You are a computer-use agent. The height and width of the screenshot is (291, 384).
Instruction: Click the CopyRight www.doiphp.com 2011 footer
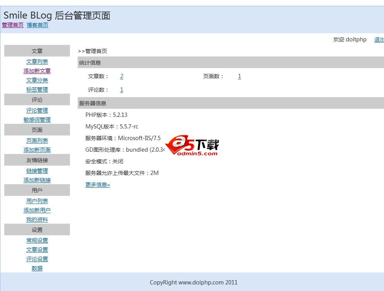(x=194, y=282)
